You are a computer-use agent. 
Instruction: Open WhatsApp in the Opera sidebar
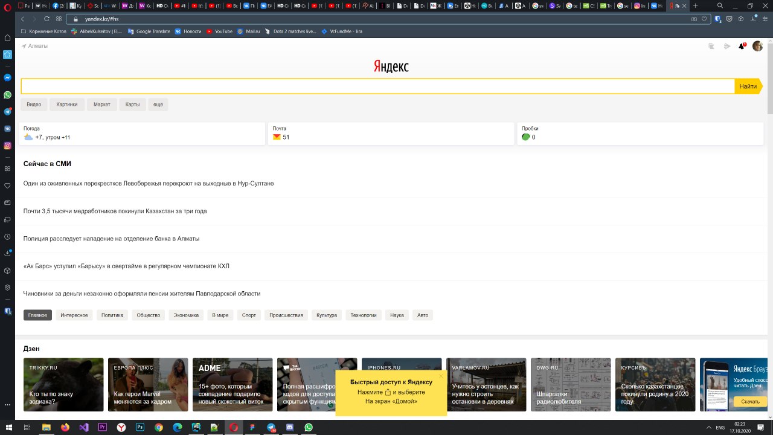coord(7,95)
